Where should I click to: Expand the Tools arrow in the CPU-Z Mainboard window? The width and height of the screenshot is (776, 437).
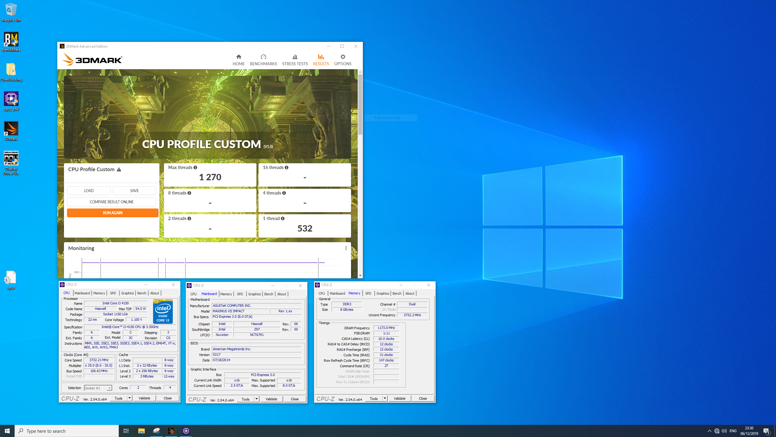(x=256, y=399)
